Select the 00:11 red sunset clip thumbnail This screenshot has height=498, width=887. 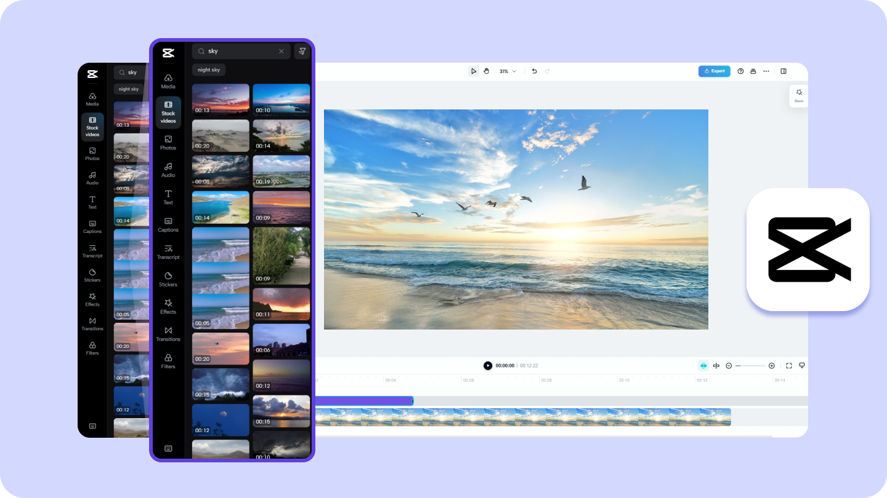pos(281,304)
